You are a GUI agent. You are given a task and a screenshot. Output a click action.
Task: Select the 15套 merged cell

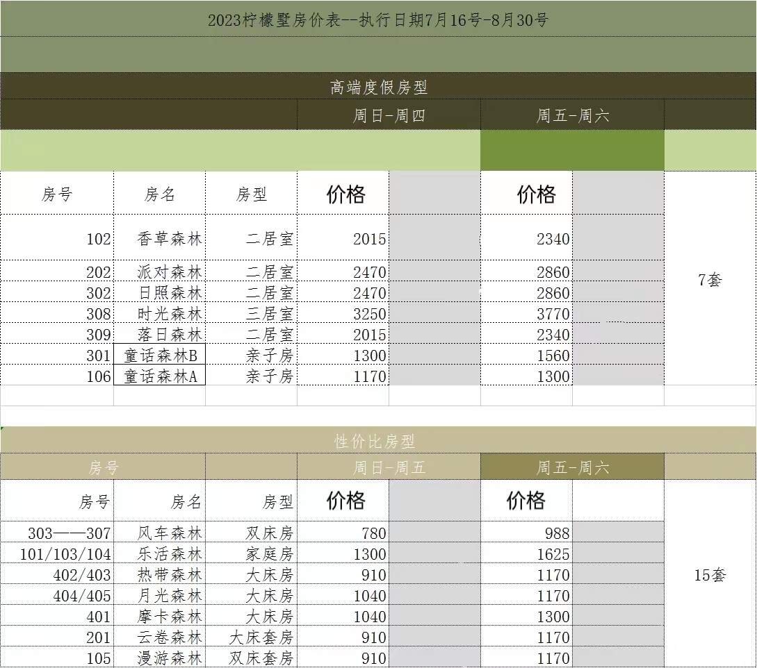click(x=710, y=575)
